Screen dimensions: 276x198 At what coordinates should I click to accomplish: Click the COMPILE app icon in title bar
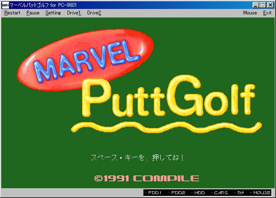tap(5, 5)
